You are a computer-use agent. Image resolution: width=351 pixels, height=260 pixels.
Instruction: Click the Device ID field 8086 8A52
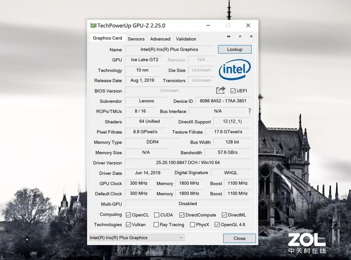(x=223, y=101)
